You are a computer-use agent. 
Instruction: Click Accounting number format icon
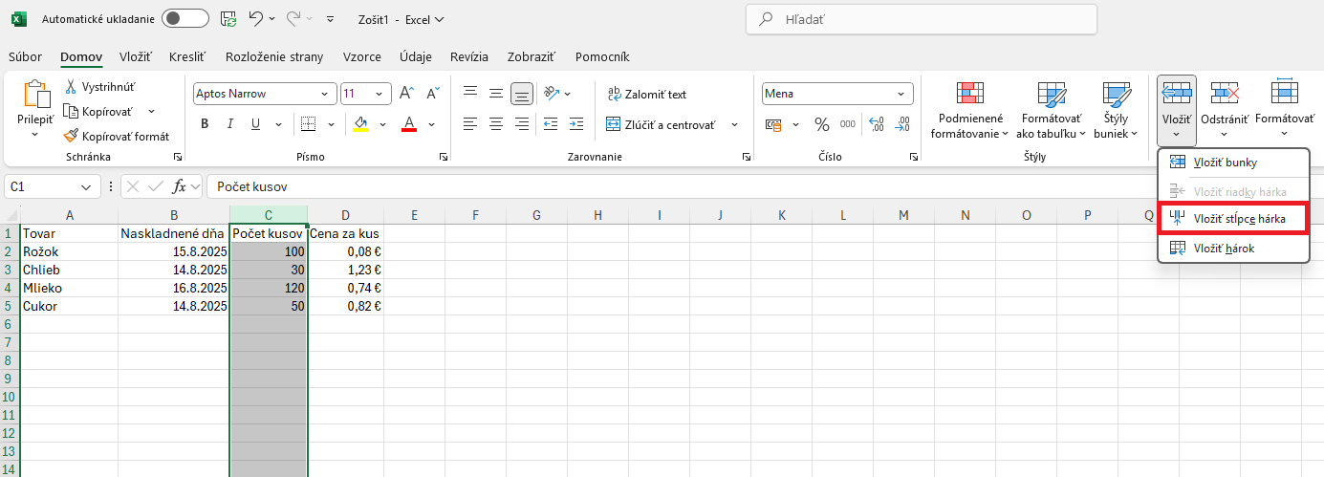click(x=771, y=124)
